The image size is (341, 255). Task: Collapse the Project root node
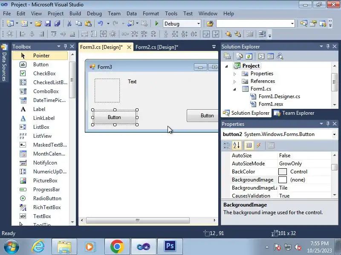click(226, 66)
